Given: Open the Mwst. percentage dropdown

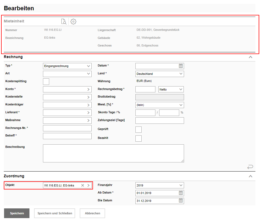Looking at the screenshot, I should [x=159, y=105].
